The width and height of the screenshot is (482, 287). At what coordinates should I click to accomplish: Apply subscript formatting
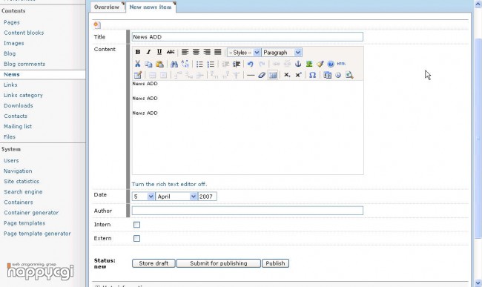click(x=287, y=75)
